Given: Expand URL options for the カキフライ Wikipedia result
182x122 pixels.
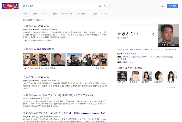Looking at the screenshot, I should [x=58, y=81].
